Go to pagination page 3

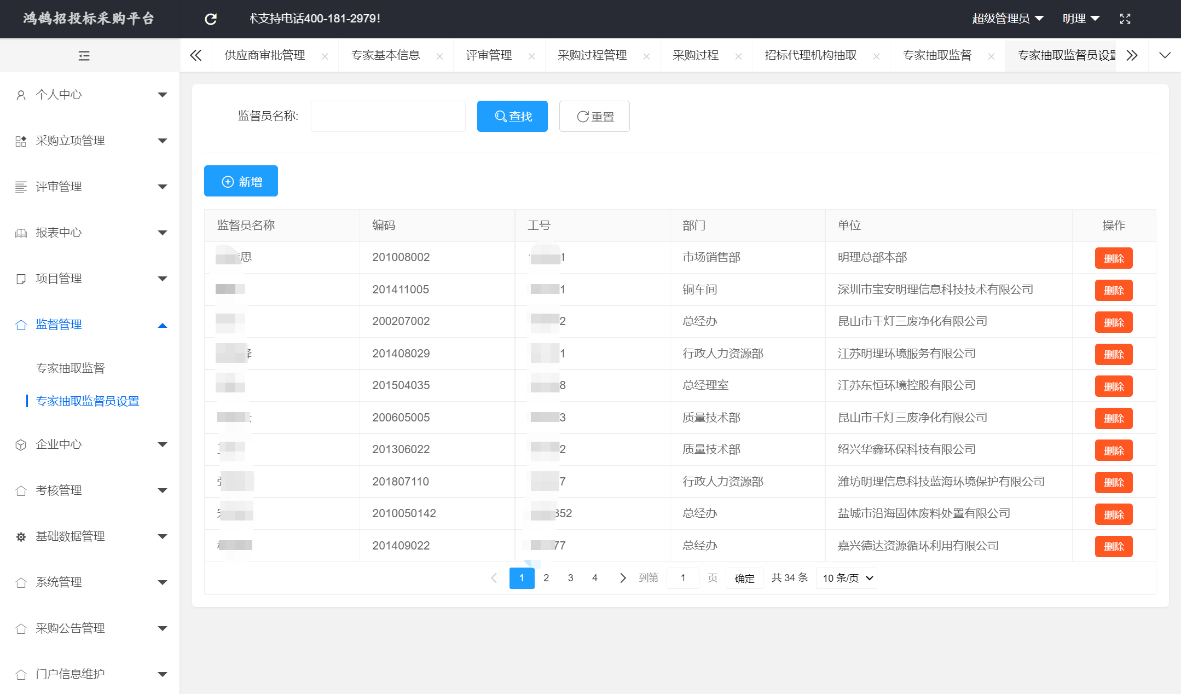[x=570, y=578]
